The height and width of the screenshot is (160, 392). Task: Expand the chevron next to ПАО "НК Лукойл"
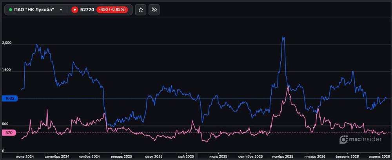tap(61, 10)
